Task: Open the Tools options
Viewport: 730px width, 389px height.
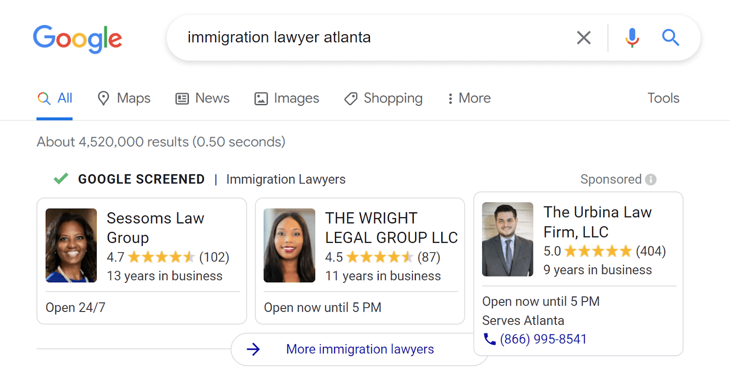Action: tap(663, 98)
